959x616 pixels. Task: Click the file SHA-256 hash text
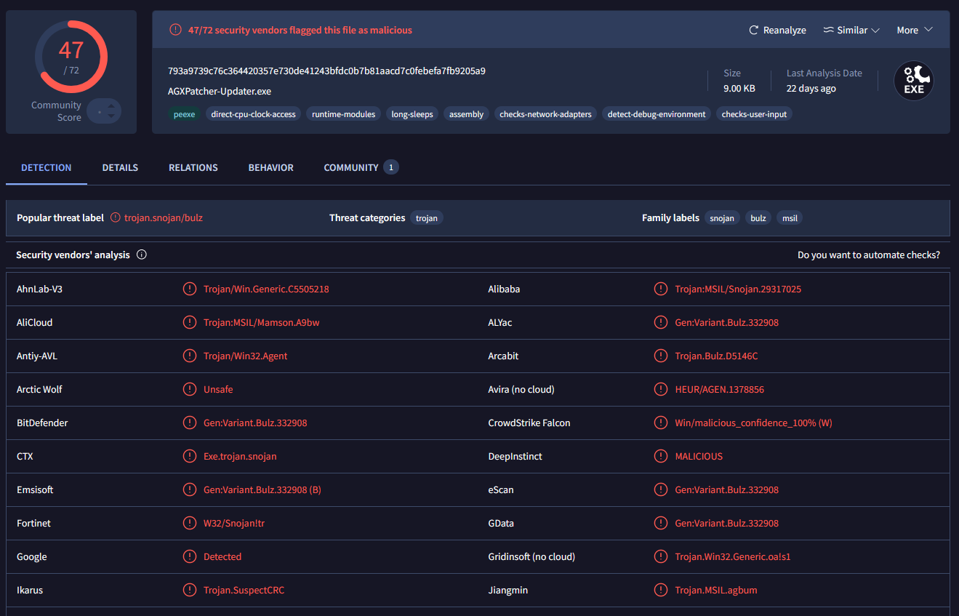click(326, 71)
